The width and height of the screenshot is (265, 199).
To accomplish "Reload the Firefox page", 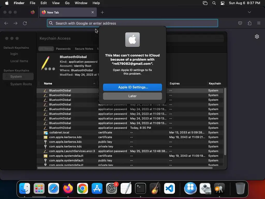I will pos(25,23).
